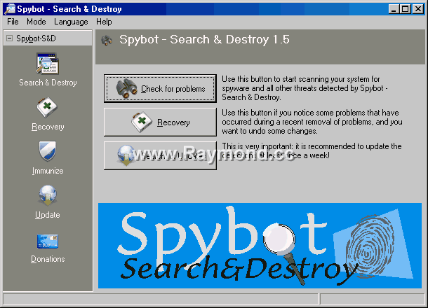Open the Help menu

pyautogui.click(x=104, y=22)
